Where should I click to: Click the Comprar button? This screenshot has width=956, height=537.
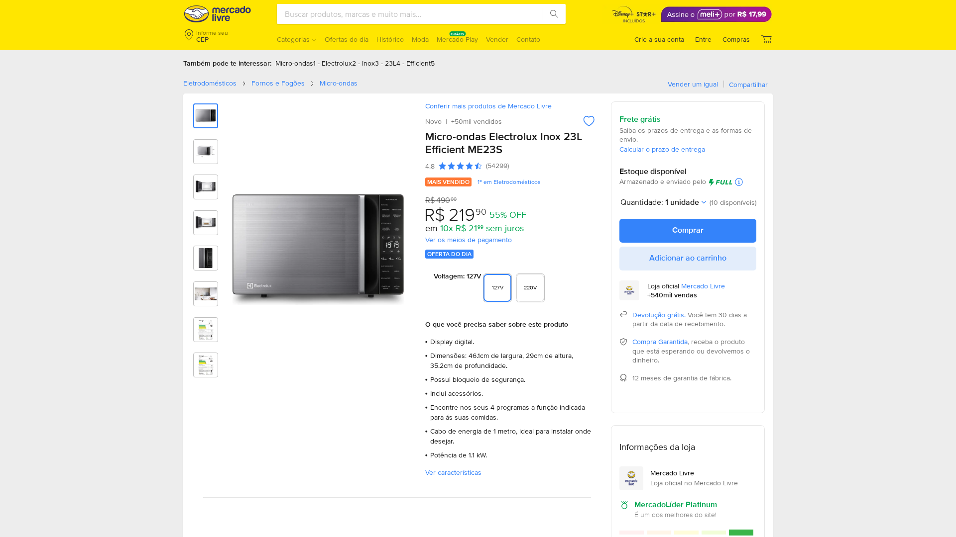point(688,231)
